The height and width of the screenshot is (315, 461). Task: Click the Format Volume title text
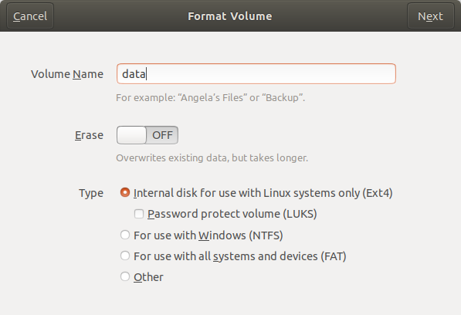pos(230,16)
